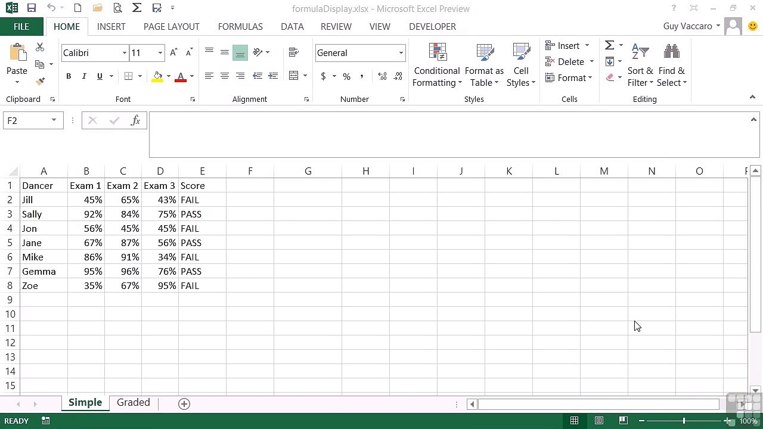Toggle the active Bottom Align button
The height and width of the screenshot is (429, 763).
tap(240, 52)
